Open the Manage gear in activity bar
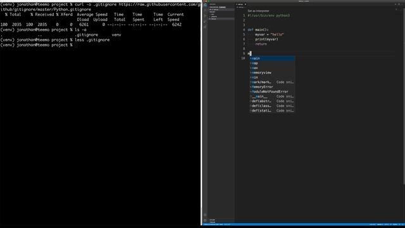405x228 pixels. [205, 220]
